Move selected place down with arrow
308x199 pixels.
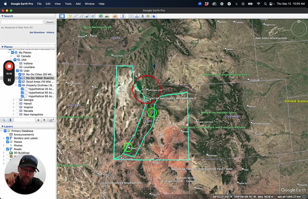[44, 120]
